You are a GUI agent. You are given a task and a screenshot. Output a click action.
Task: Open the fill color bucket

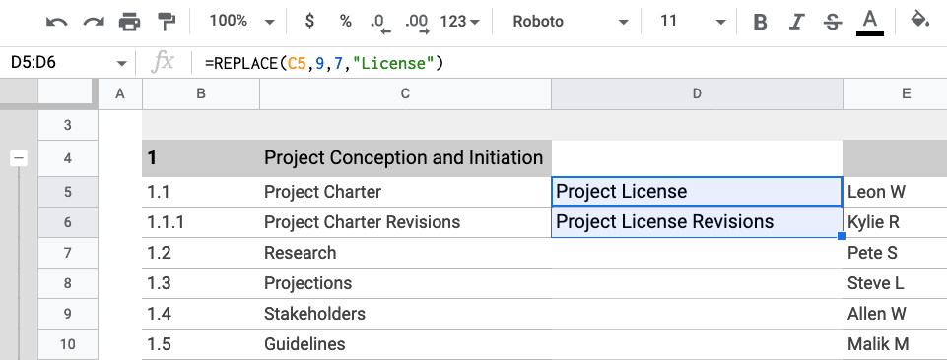[x=919, y=21]
